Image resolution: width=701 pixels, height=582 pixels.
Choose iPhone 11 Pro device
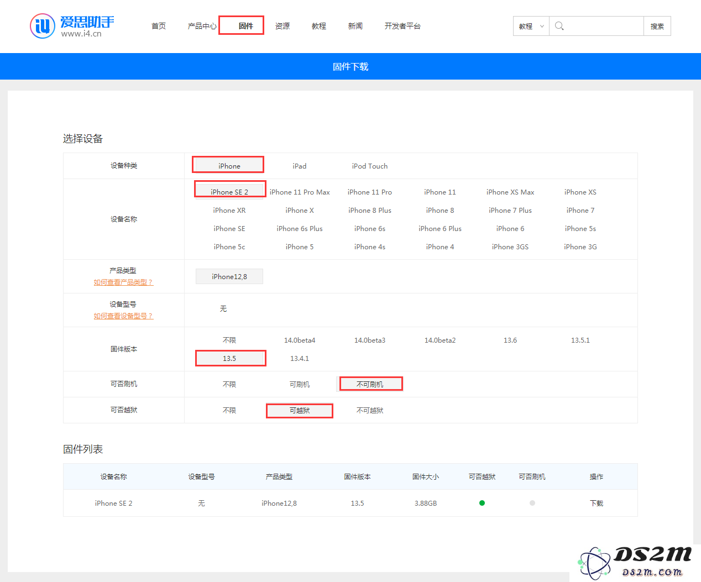tap(370, 192)
